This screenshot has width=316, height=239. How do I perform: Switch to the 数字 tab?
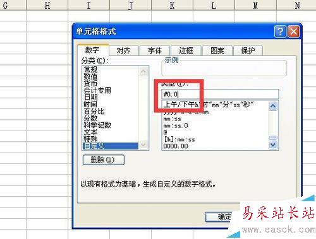click(x=93, y=50)
